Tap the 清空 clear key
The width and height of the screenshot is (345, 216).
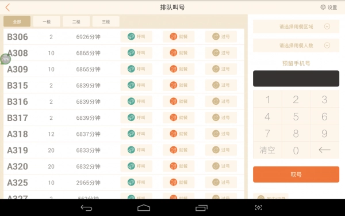(x=267, y=150)
